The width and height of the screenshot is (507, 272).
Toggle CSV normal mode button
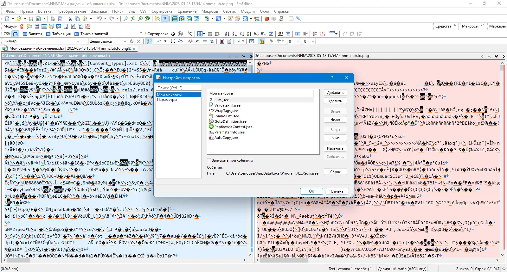coord(15,34)
